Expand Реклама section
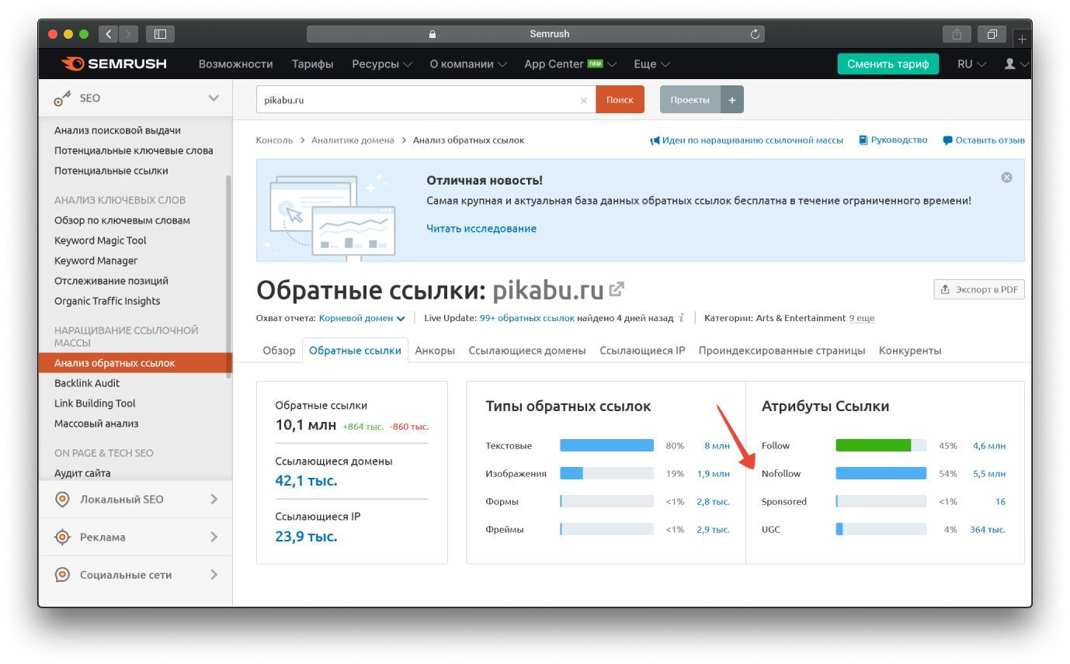Image resolution: width=1070 pixels, height=664 pixels. 214,537
